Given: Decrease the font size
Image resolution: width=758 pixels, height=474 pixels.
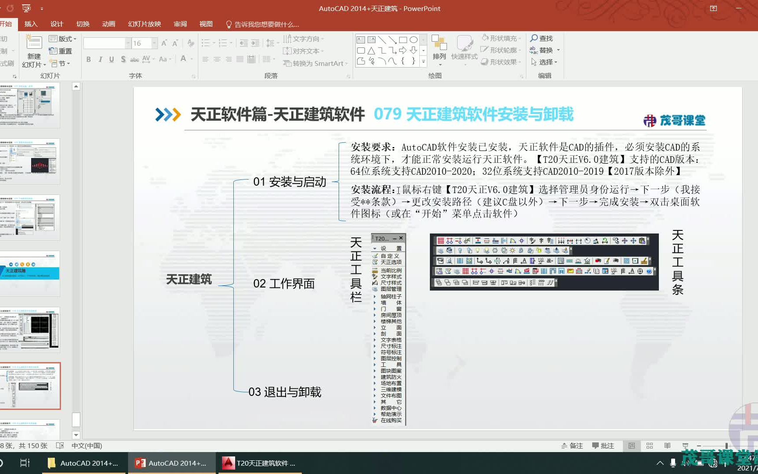Looking at the screenshot, I should pos(175,43).
